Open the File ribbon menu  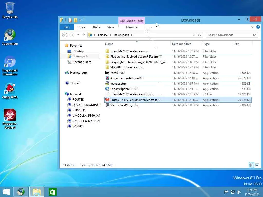[67, 27]
